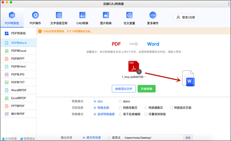Screen dimensions: 231x141
Task: Click the PDF转Excel sidebar icon
Action: coord(7,51)
